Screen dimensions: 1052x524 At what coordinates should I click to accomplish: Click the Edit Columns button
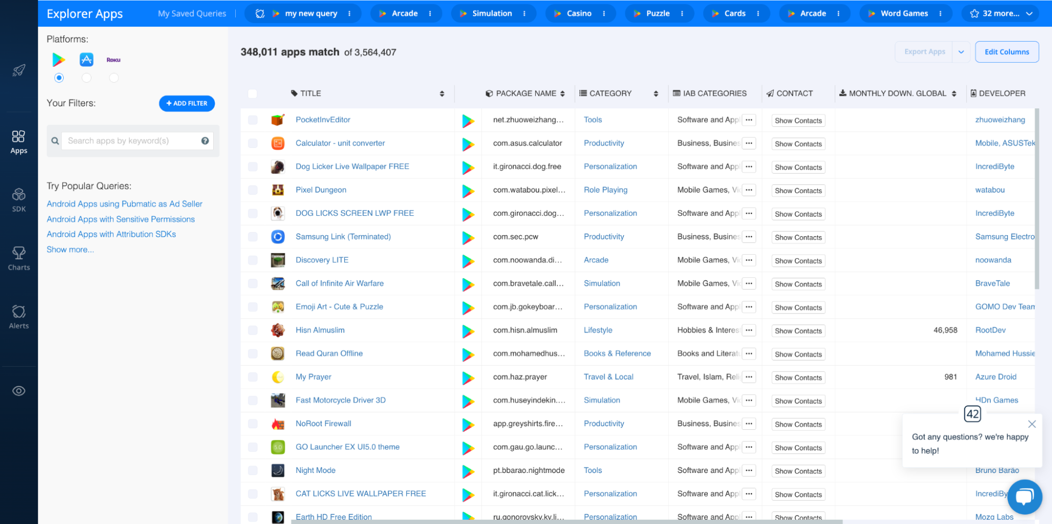[1007, 52]
